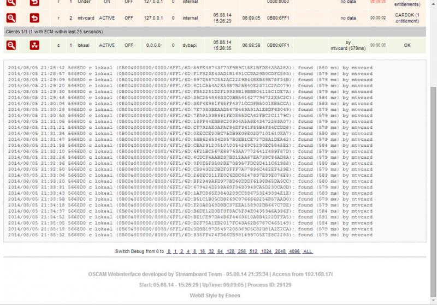Switch debug level to 512
The image size is (437, 305).
tap(253, 252)
